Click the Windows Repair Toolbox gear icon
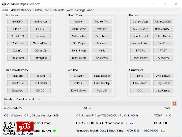Viewport: 182px width, 137px height. point(4,4)
